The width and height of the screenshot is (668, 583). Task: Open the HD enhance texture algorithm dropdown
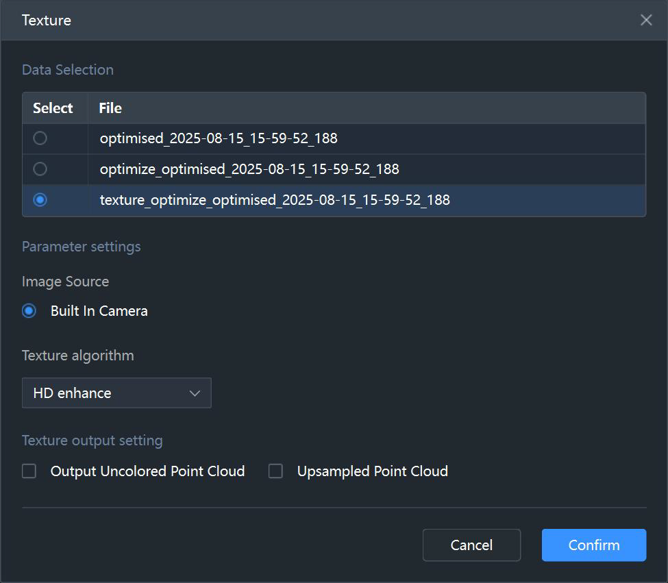[x=116, y=393]
